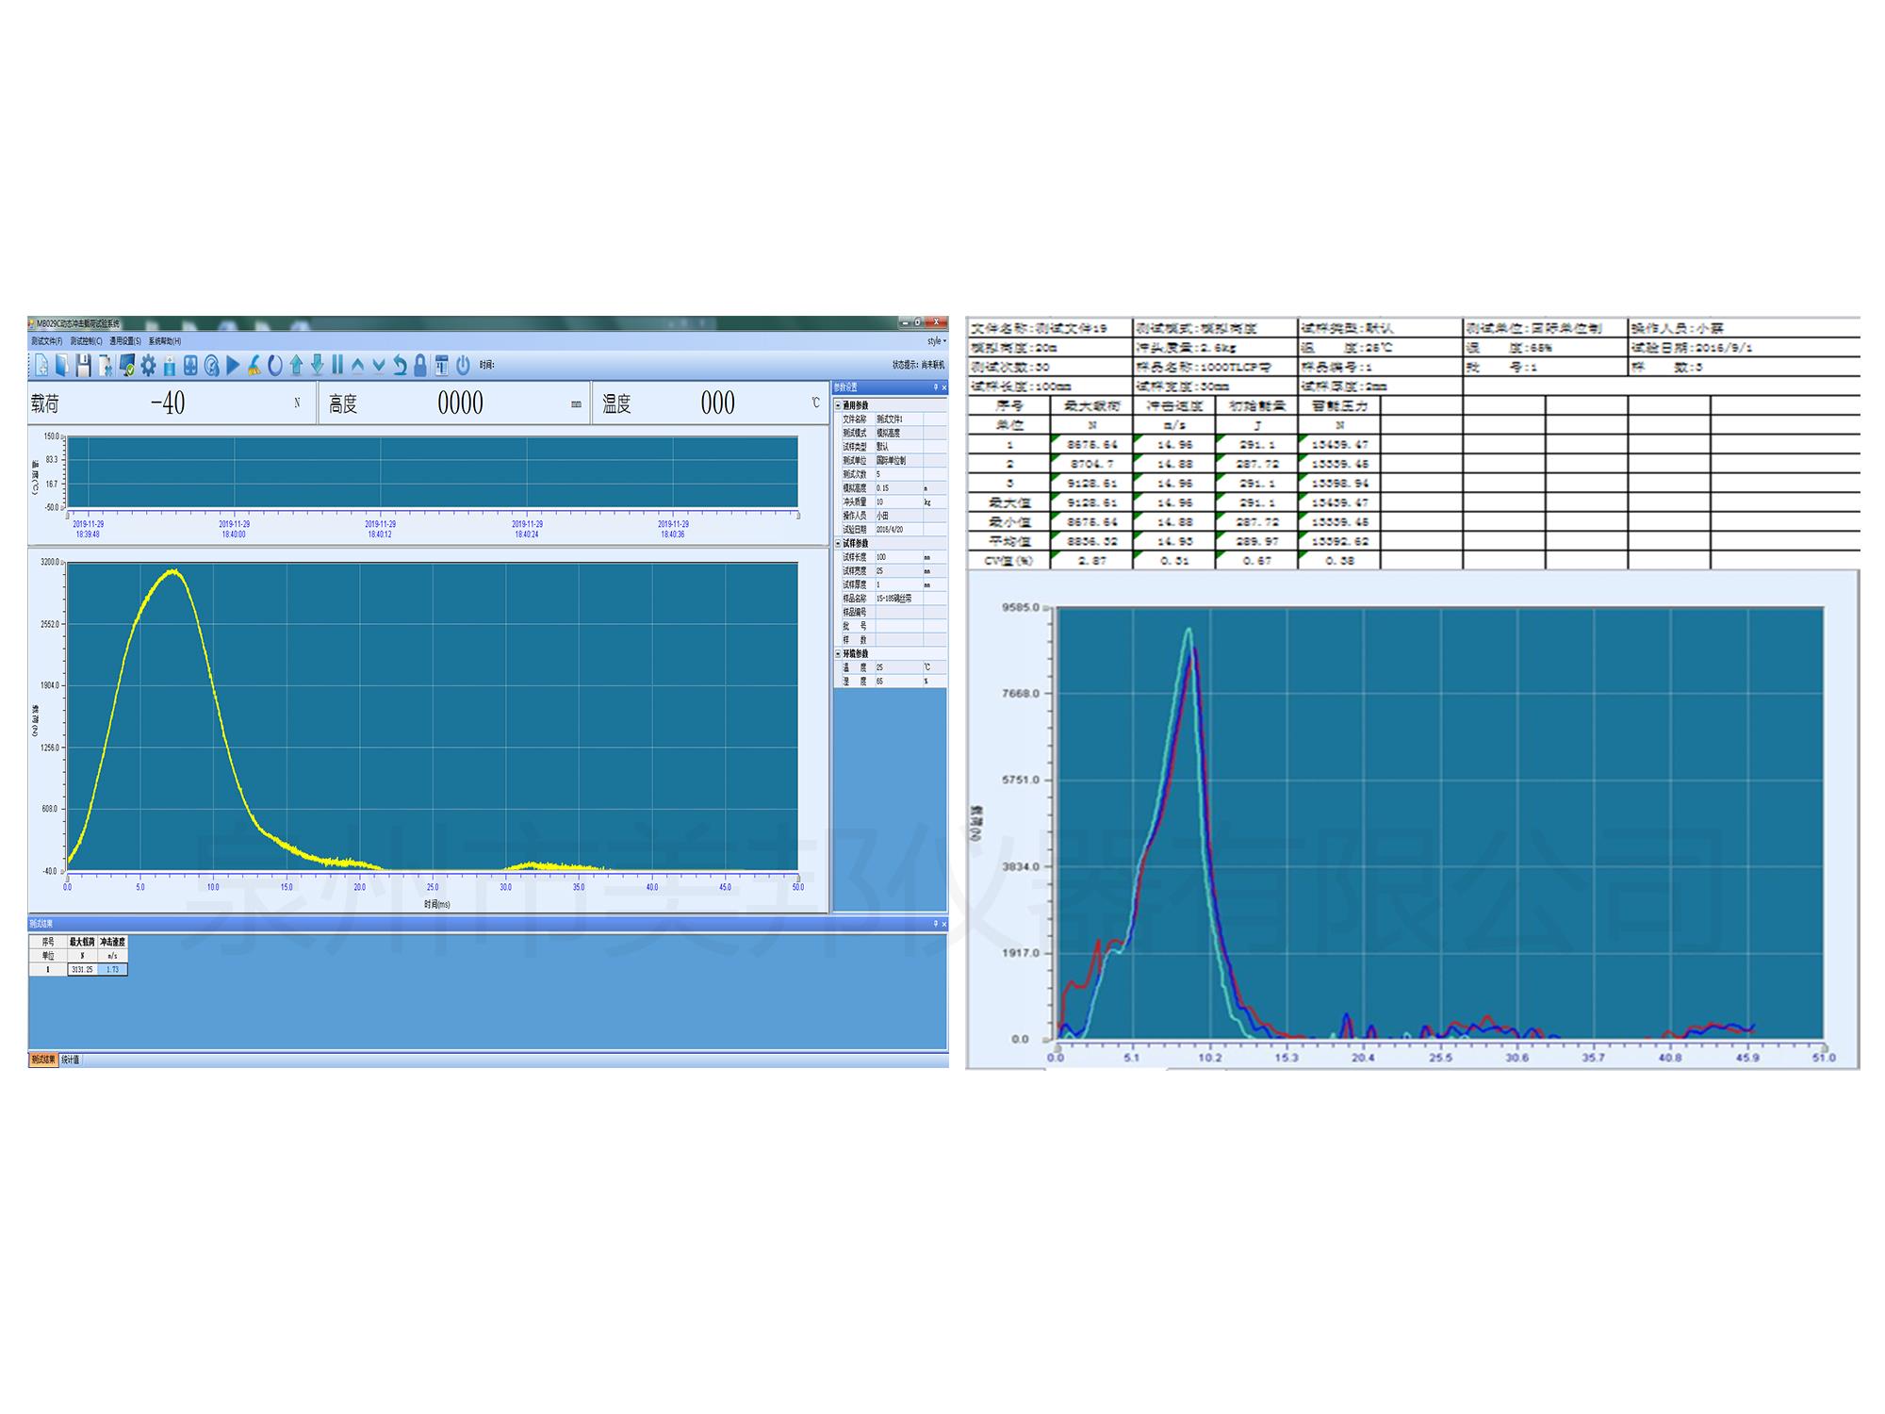Image resolution: width=1885 pixels, height=1414 pixels.
Task: Open the 测试文件(F) menu
Action: [46, 341]
